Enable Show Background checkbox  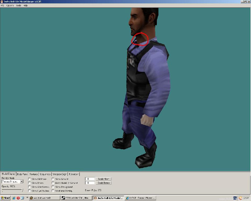(x=53, y=187)
